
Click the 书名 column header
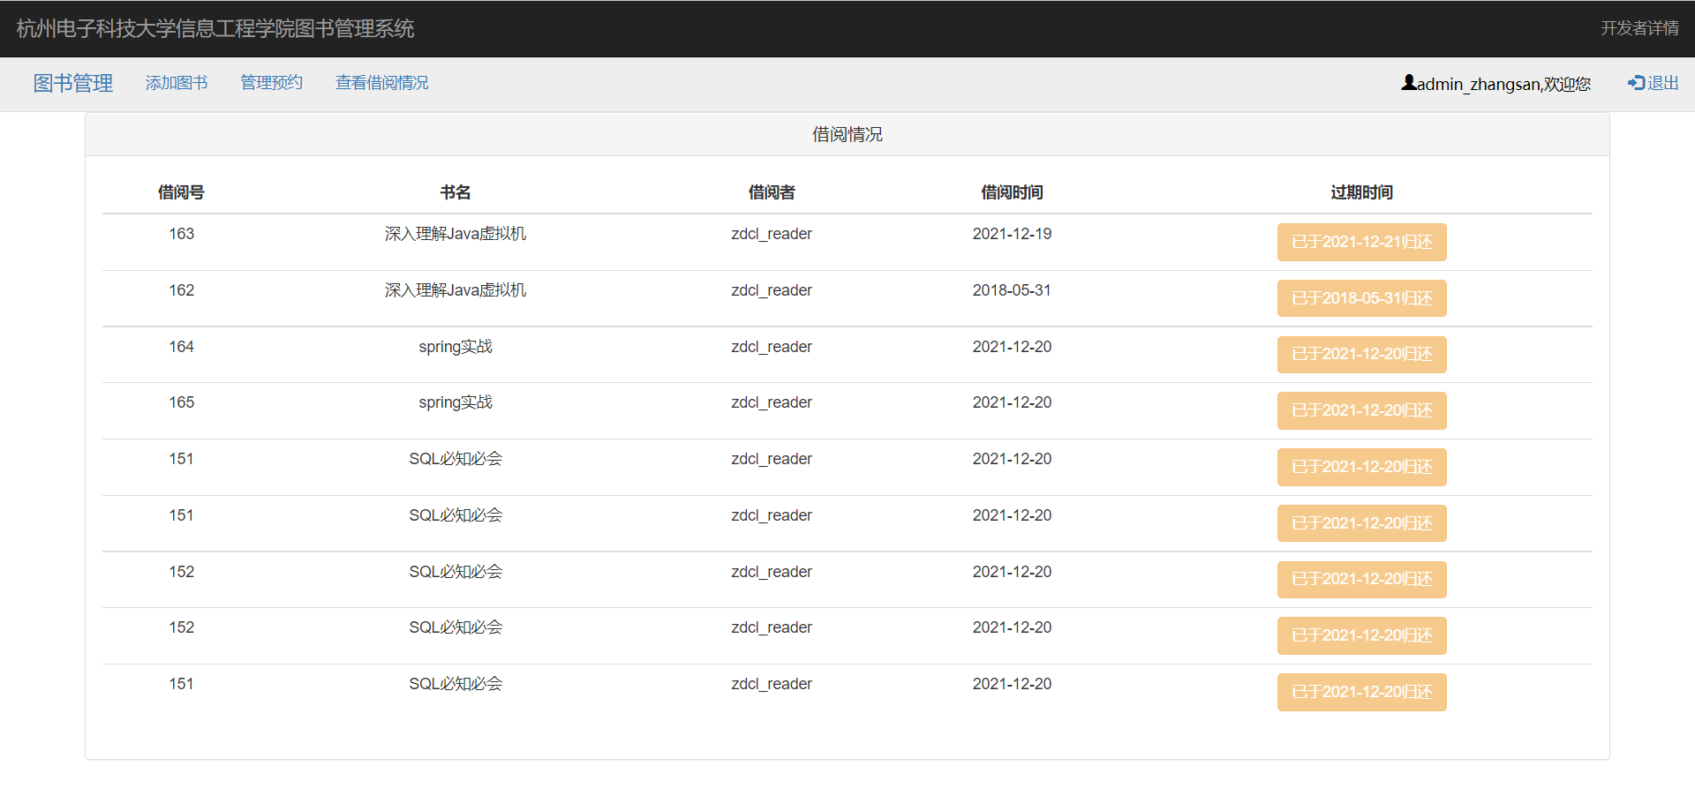tap(456, 192)
